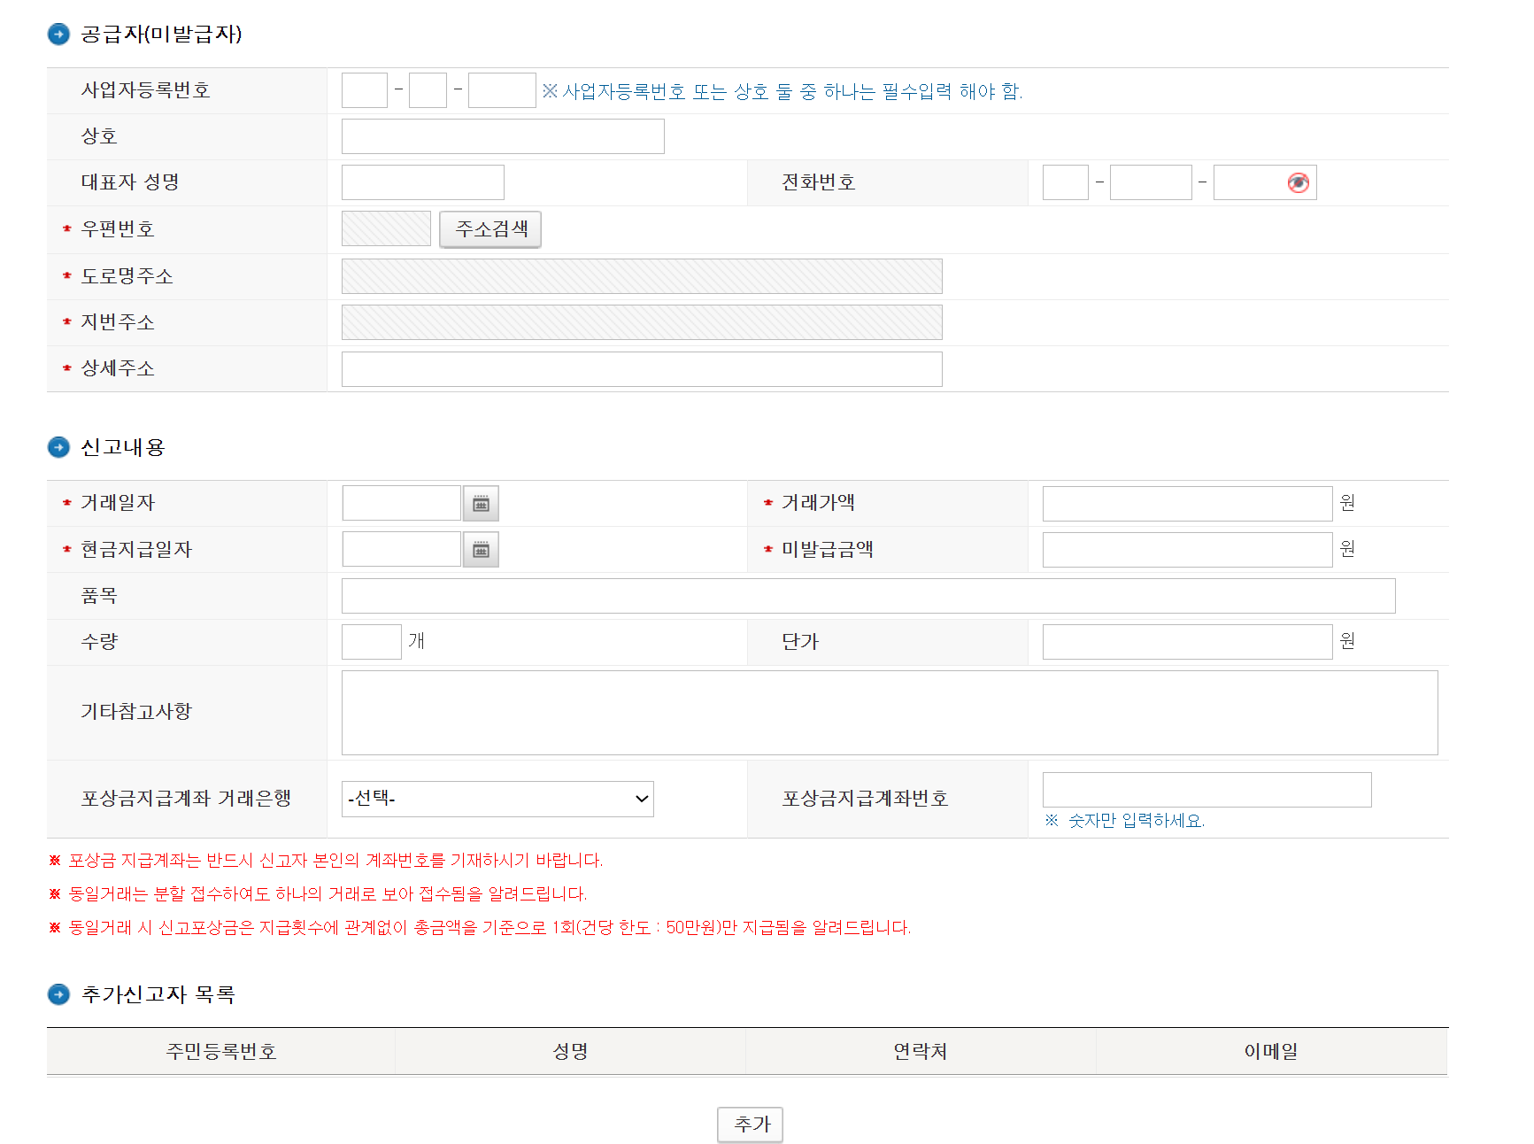Click the 지번주소 field
Image resolution: width=1534 pixels, height=1144 pixels.
(642, 322)
